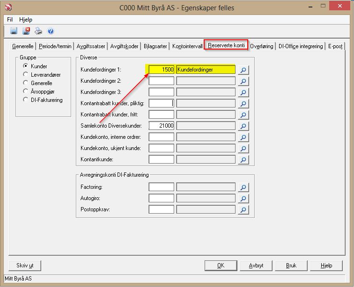Image resolution: width=354 pixels, height=287 pixels.
Task: Click the Kontantrabatt kunder, fritt number field
Action: click(162, 115)
